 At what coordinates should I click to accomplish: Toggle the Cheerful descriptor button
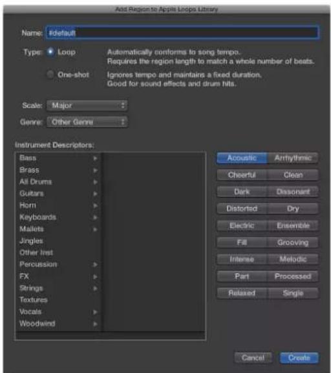click(242, 175)
